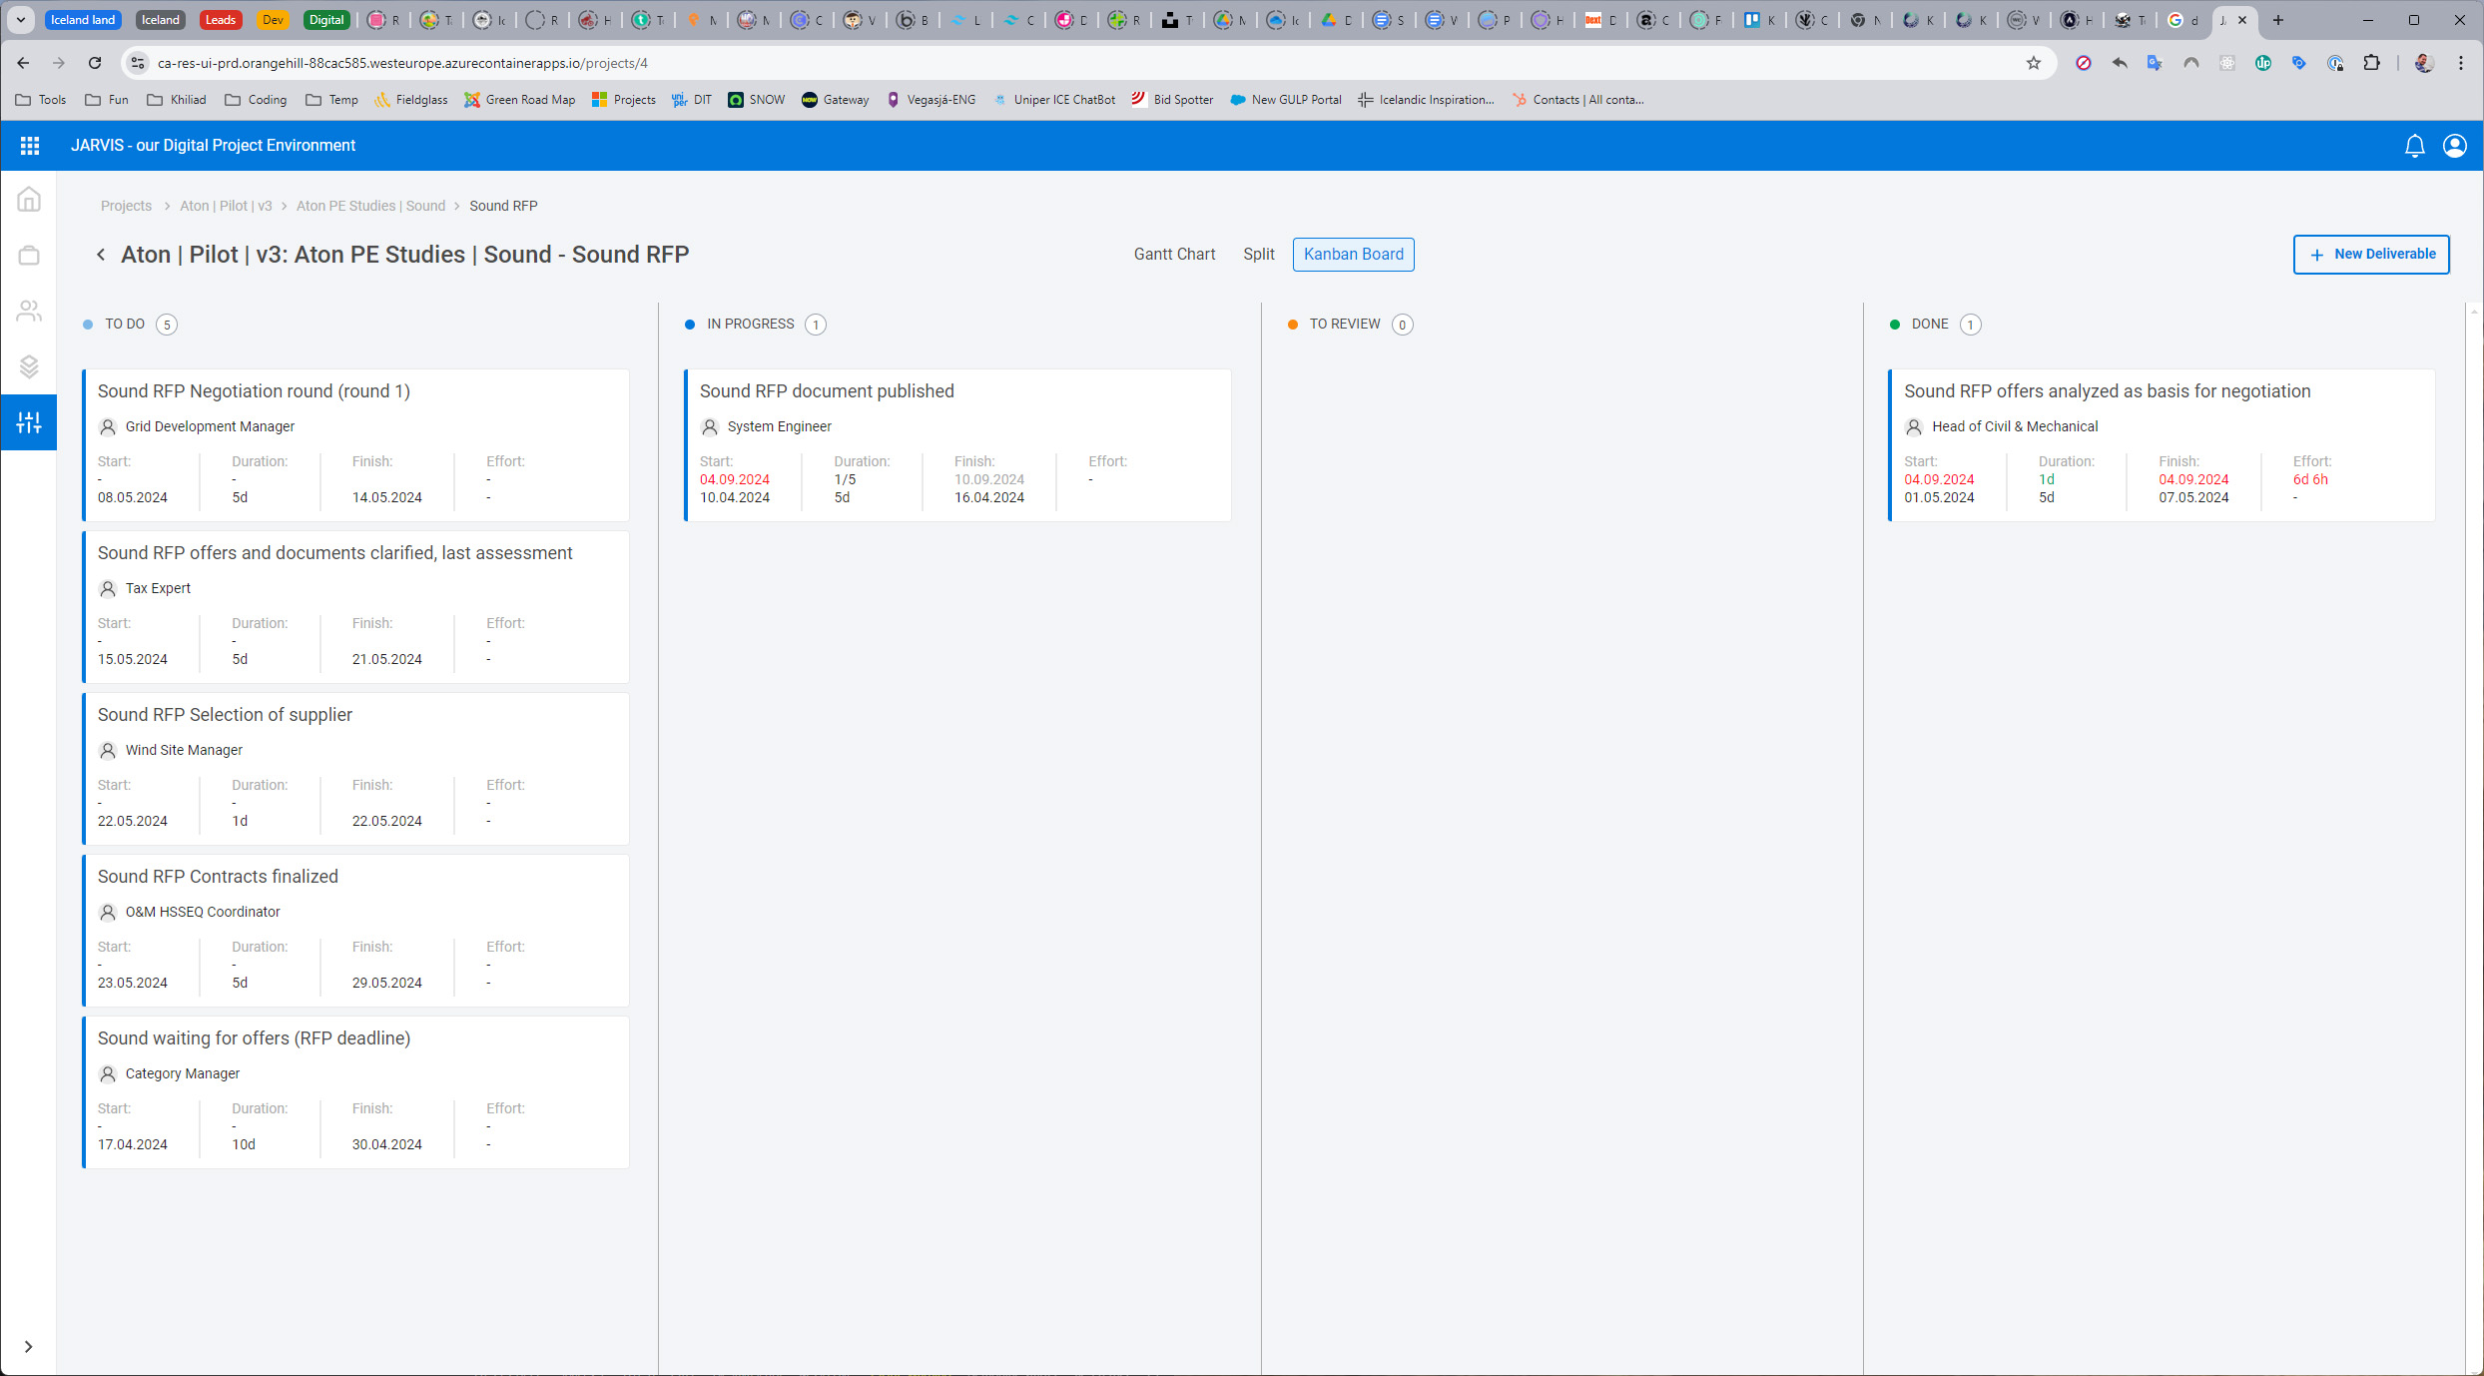Switch to the Gantt Chart view
The height and width of the screenshot is (1376, 2484).
(x=1174, y=255)
